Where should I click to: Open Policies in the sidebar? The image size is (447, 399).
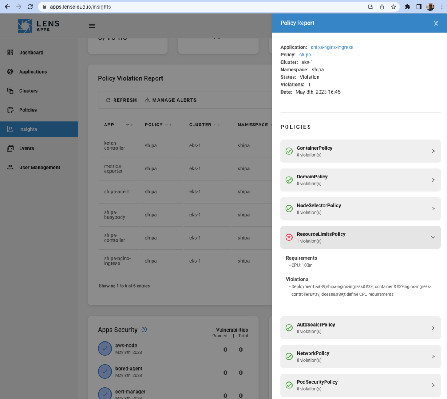[39, 110]
